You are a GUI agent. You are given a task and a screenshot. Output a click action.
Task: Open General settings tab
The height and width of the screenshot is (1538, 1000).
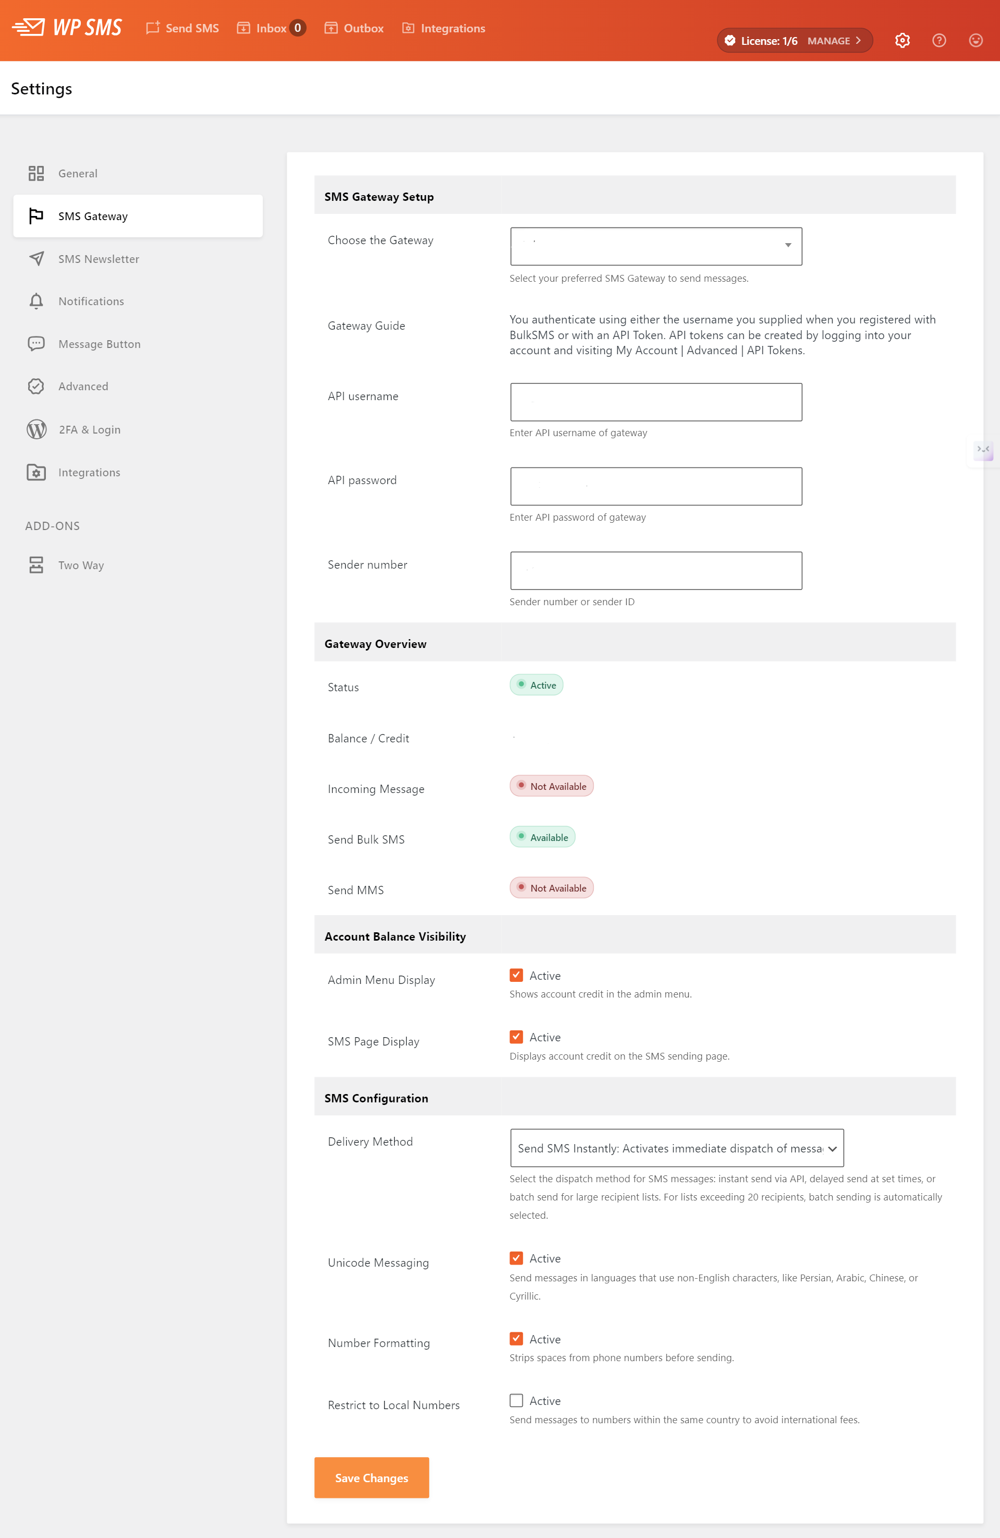pos(138,173)
